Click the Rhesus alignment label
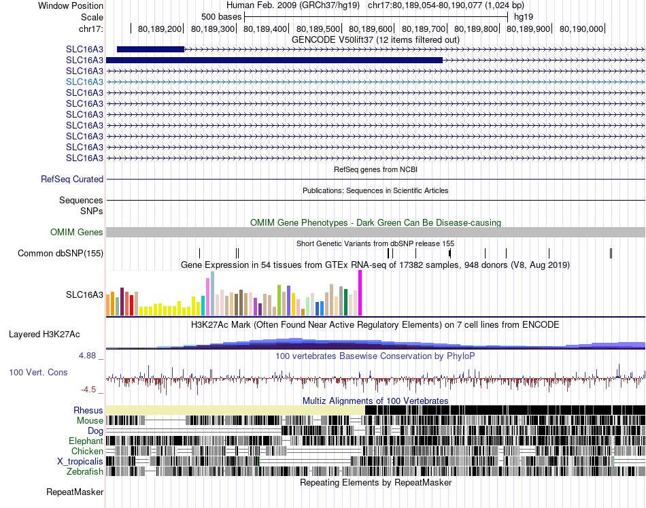The width and height of the screenshot is (646, 508). [x=88, y=410]
